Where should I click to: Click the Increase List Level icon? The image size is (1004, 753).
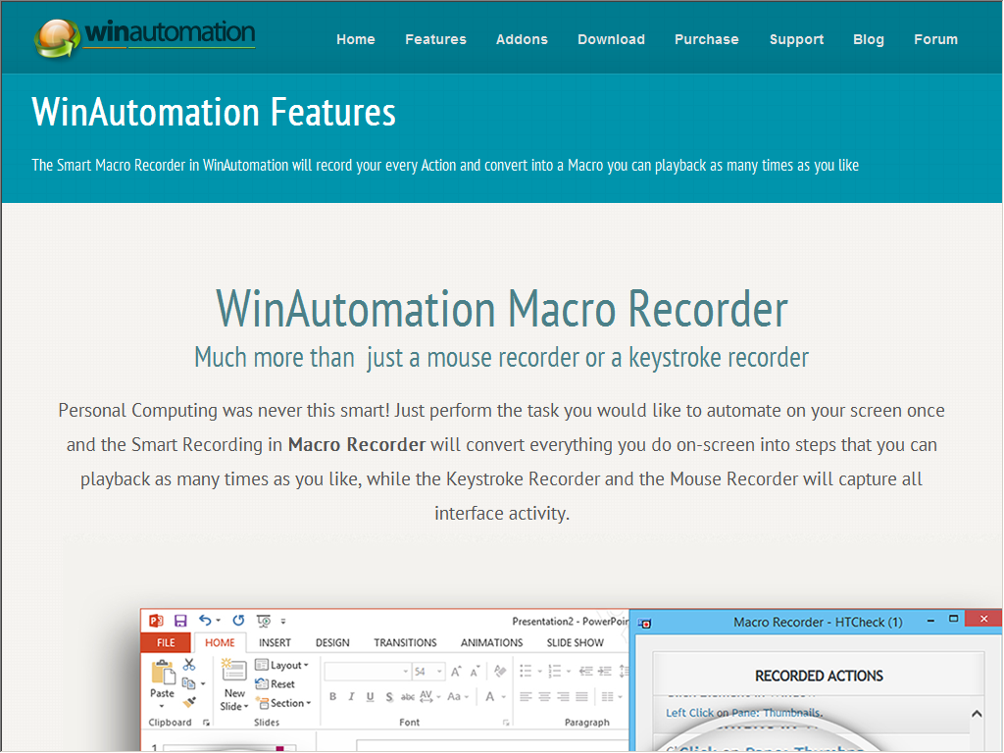[604, 671]
